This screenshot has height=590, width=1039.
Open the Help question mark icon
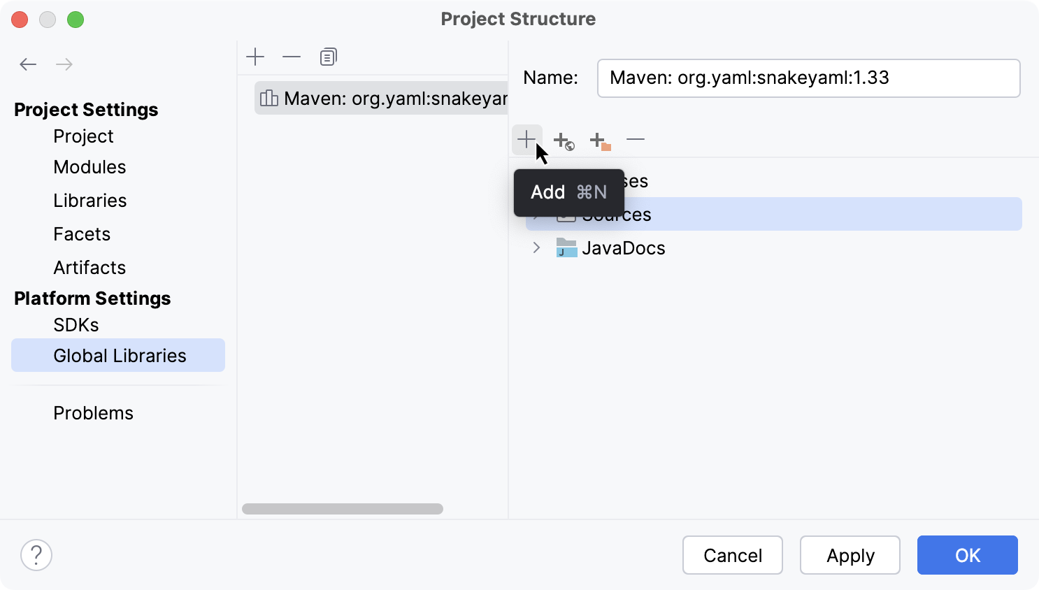[x=36, y=555]
